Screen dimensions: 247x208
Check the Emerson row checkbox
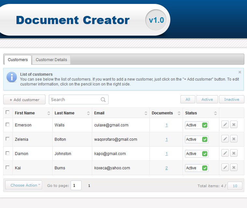coord(7,125)
